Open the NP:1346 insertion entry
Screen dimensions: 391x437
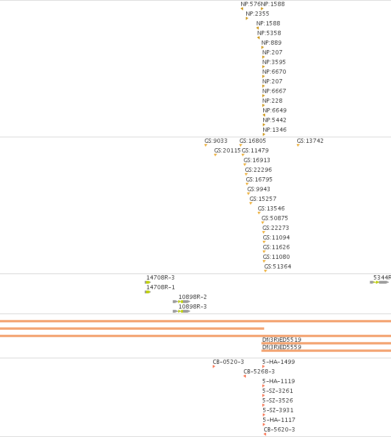point(274,129)
